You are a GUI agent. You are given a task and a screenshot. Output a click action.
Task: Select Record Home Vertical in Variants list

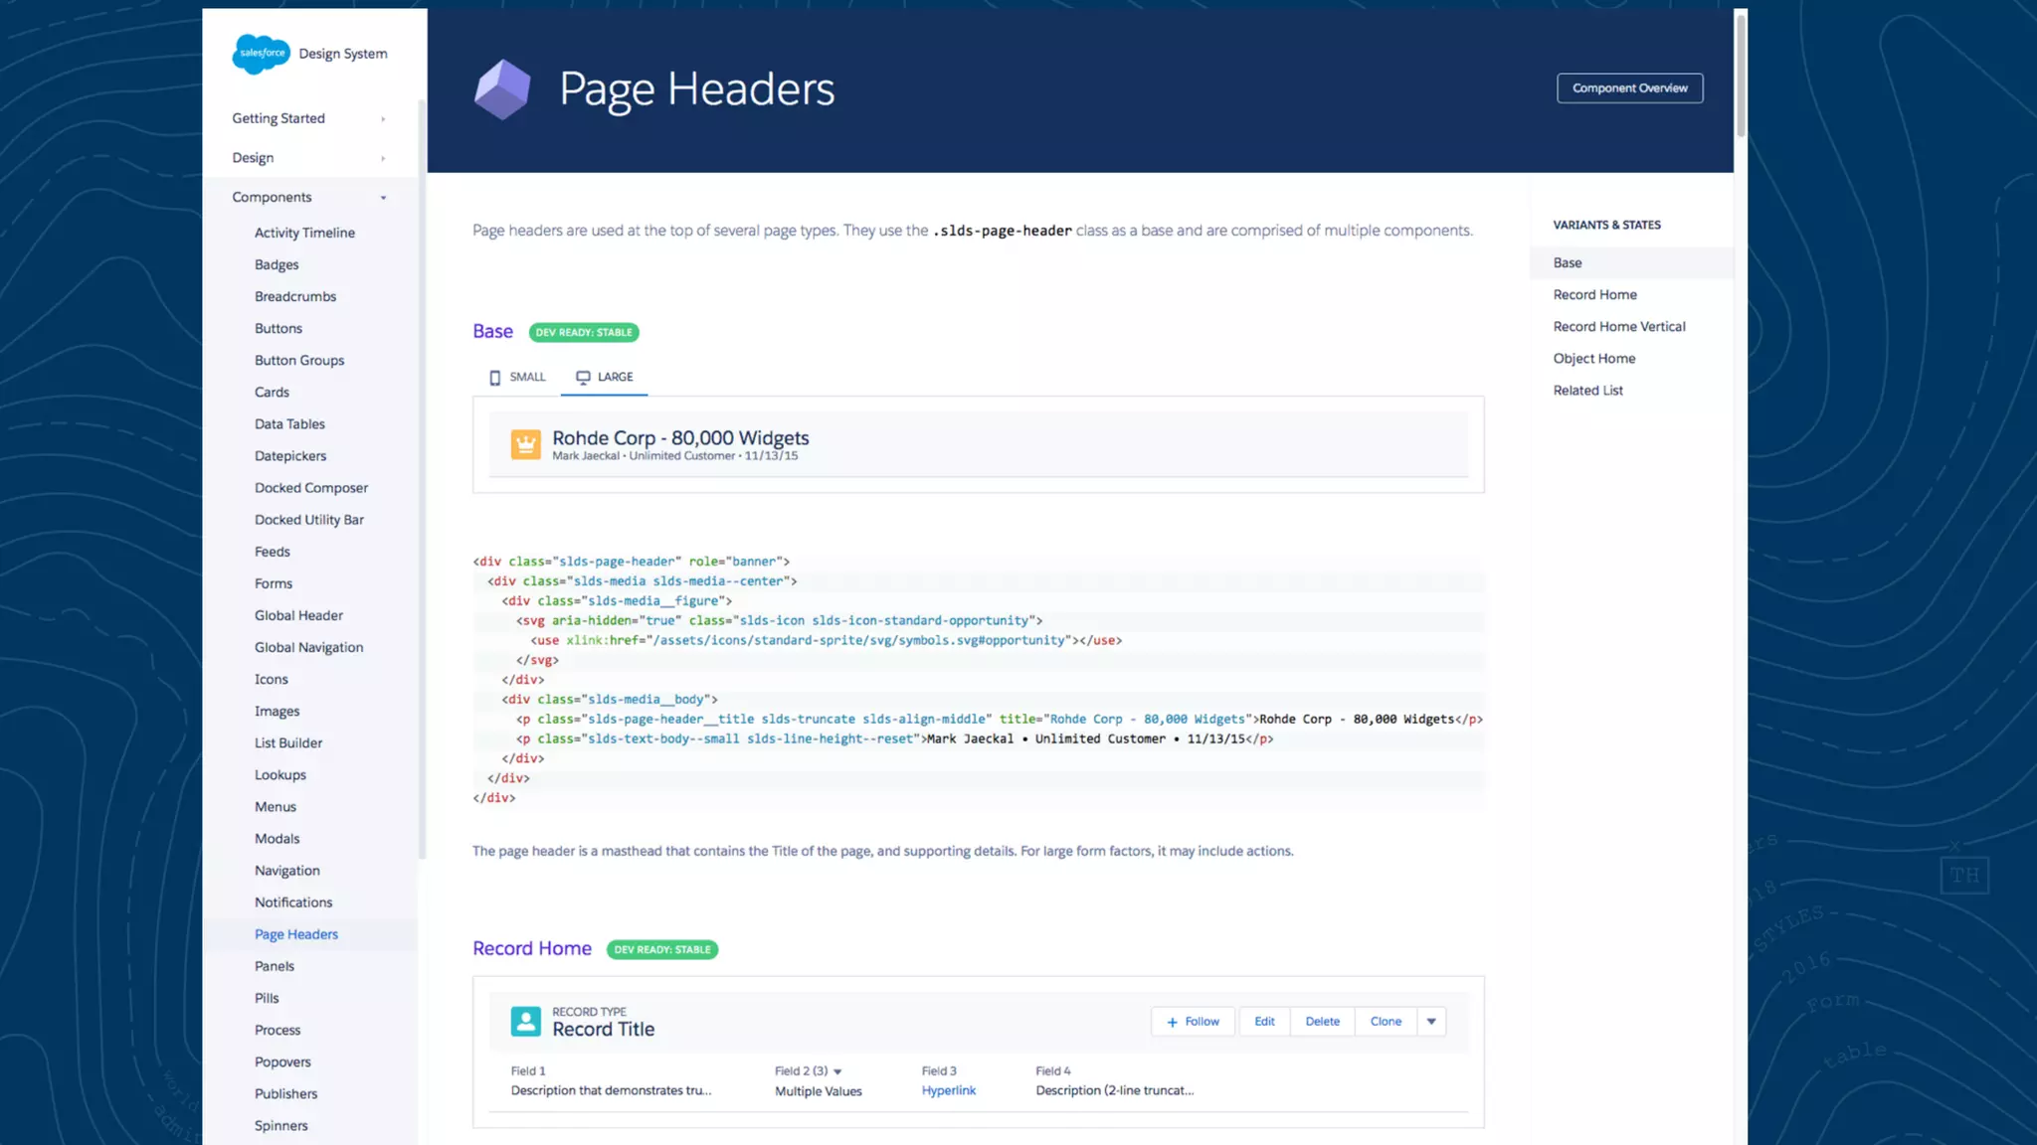1618,327
